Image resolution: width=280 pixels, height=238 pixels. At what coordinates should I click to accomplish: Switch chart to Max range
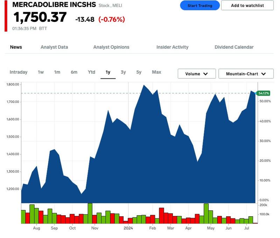(156, 72)
